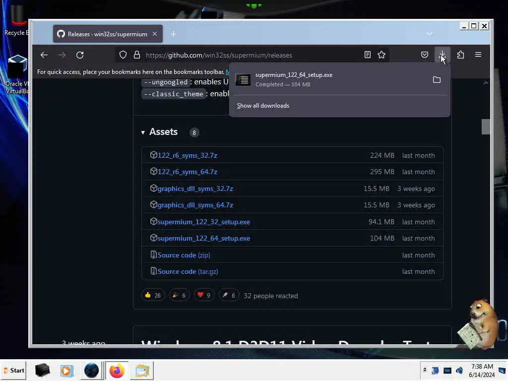Click the 104 MB size of supermium_122_64_setup.exe
The width and height of the screenshot is (508, 381).
tap(382, 239)
